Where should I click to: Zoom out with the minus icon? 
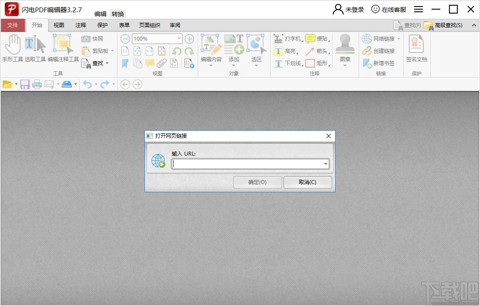(125, 38)
